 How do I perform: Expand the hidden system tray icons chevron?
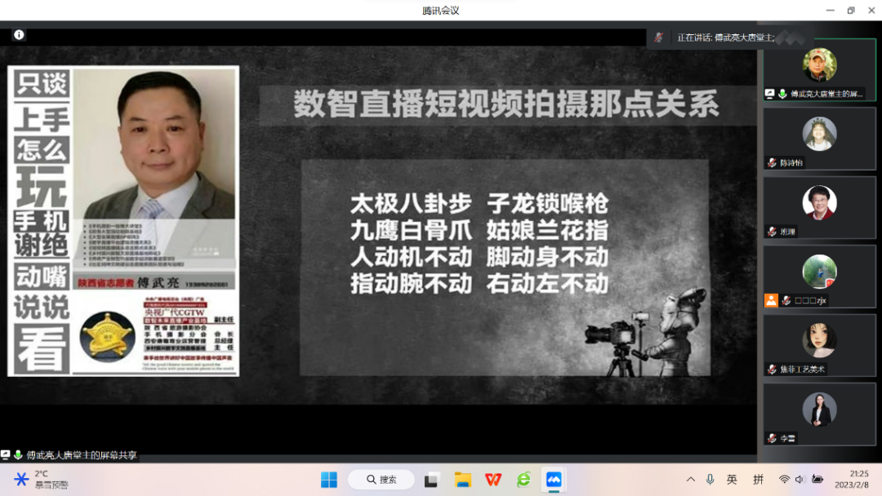pos(691,480)
